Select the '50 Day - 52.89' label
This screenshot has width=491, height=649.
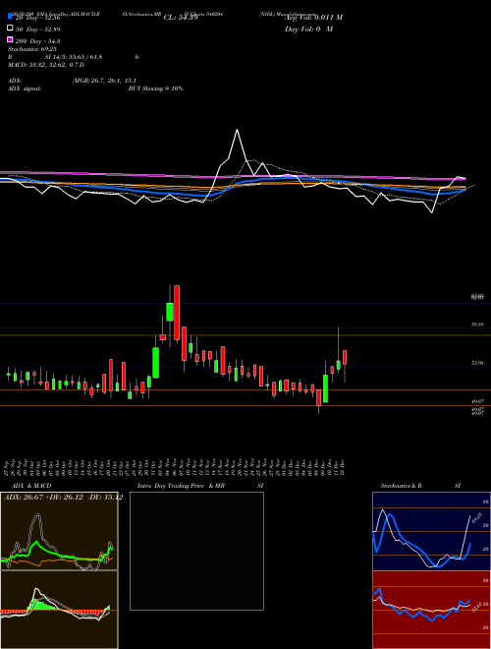(37, 29)
